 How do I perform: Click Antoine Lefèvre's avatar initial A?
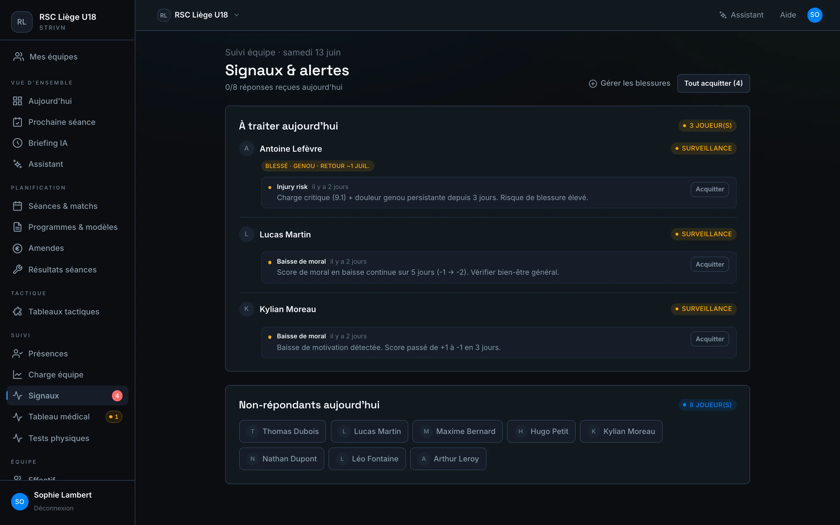click(246, 149)
